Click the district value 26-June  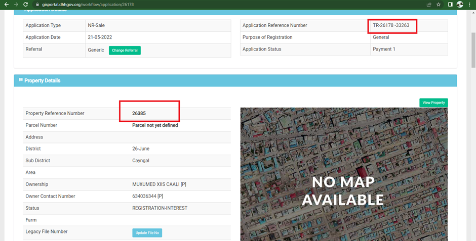tap(141, 149)
